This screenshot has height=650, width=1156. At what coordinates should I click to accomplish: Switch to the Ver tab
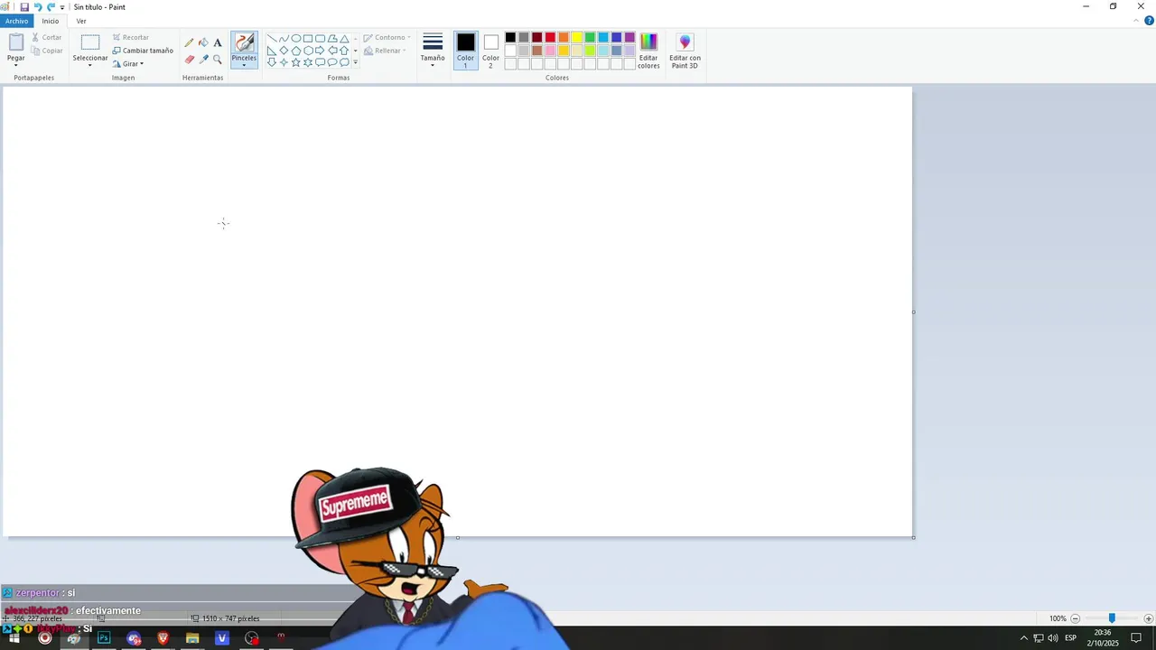click(x=81, y=21)
